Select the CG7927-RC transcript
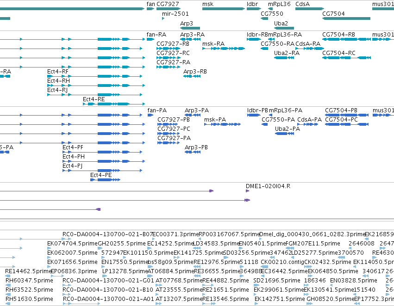Viewport: 394px width, 306px height. coord(169,58)
